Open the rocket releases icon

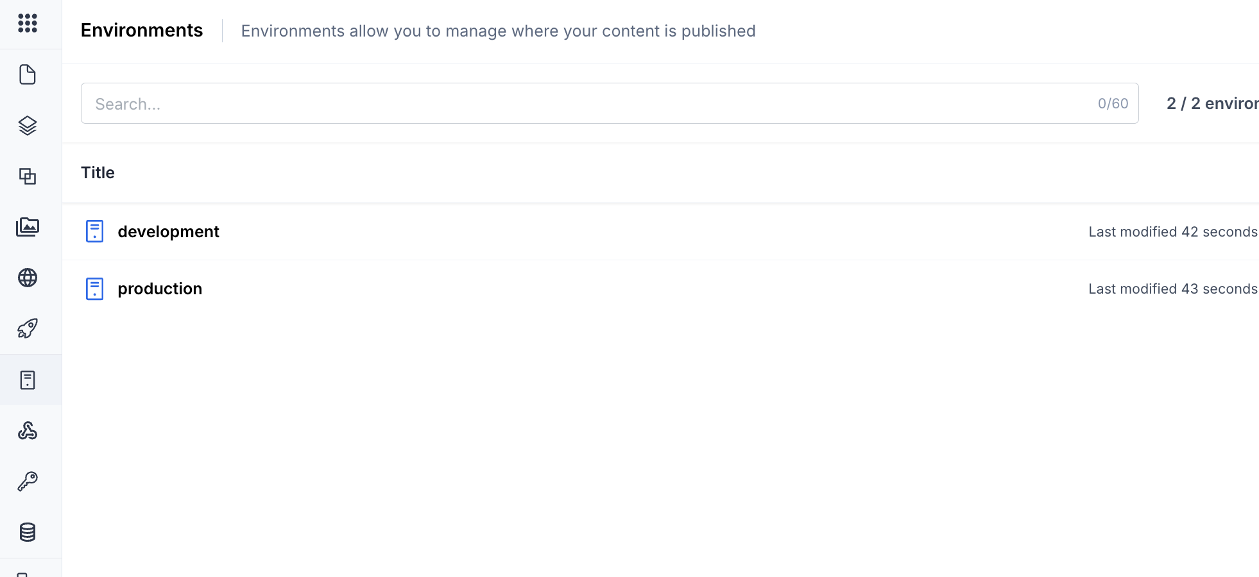(x=28, y=328)
